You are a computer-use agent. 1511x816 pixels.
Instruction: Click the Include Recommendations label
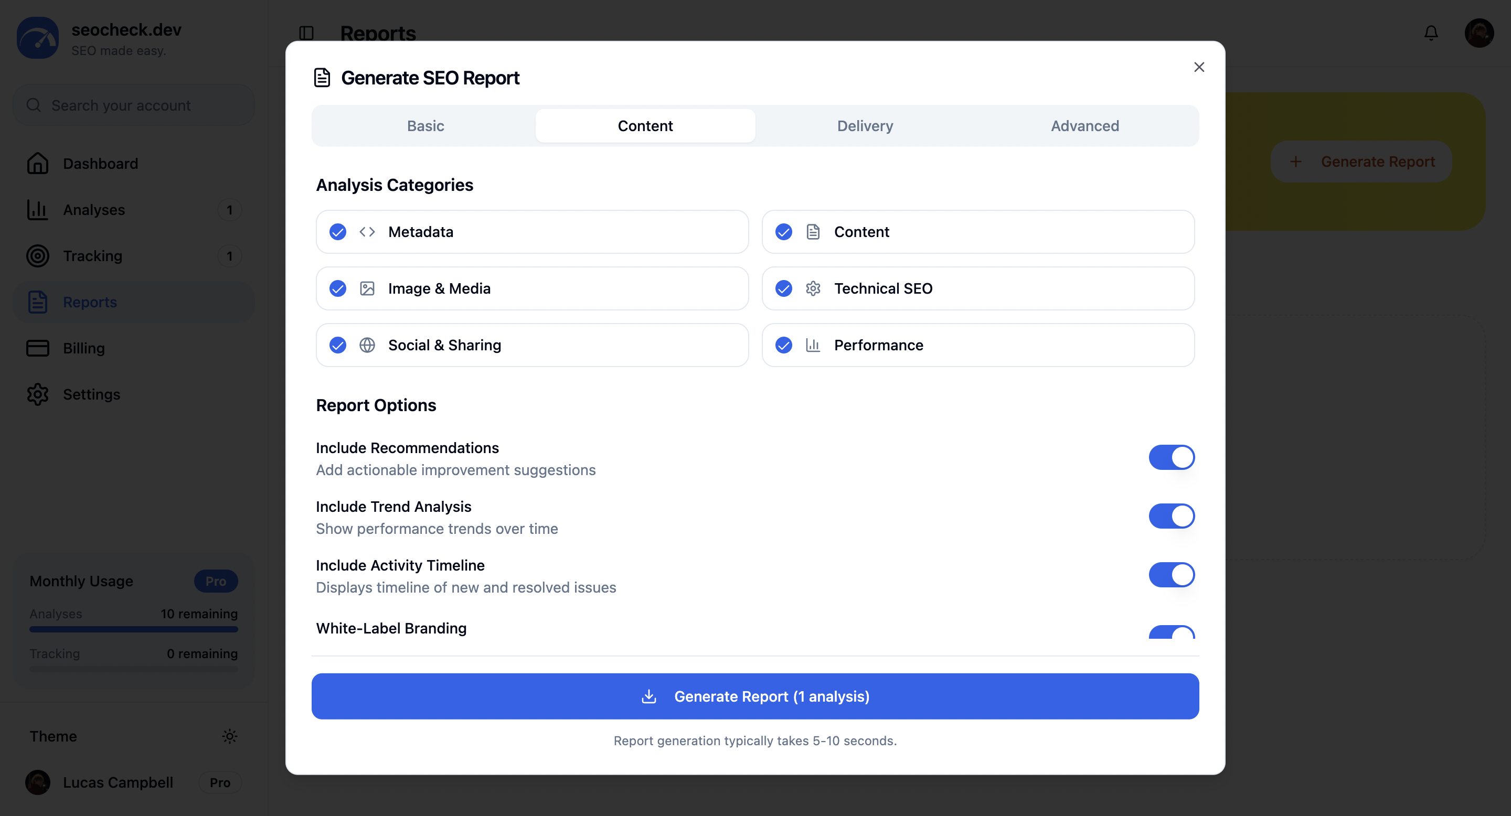point(407,448)
